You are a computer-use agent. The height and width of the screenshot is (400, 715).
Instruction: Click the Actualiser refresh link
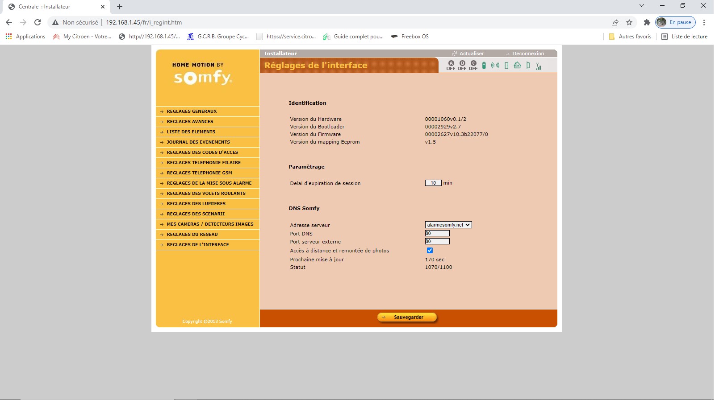point(471,54)
